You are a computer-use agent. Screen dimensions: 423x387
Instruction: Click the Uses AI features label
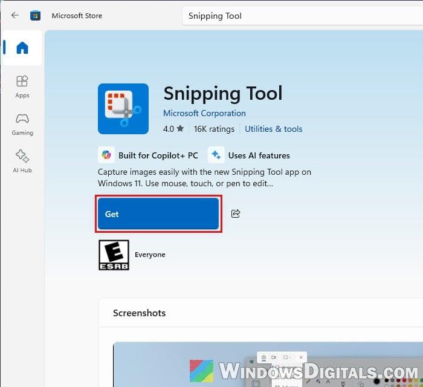tap(259, 155)
